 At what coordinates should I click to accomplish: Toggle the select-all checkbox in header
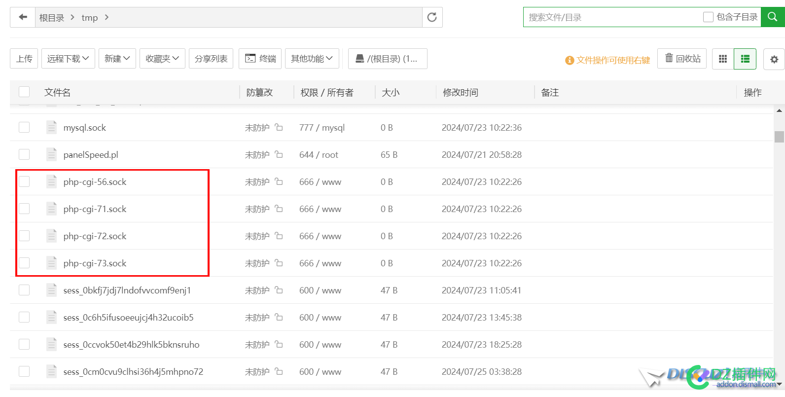pyautogui.click(x=24, y=92)
